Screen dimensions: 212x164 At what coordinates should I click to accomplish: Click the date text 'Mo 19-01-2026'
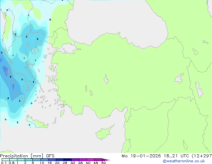141,156
